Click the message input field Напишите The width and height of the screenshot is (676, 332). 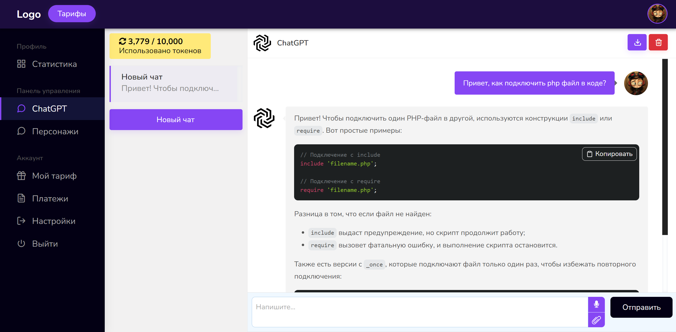[x=420, y=312]
